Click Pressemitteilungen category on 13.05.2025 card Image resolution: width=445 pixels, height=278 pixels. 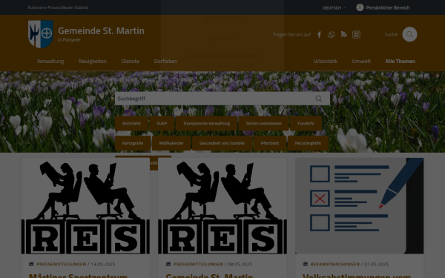[x=62, y=264]
